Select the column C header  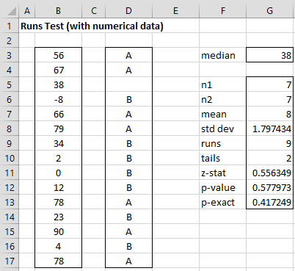pos(94,11)
